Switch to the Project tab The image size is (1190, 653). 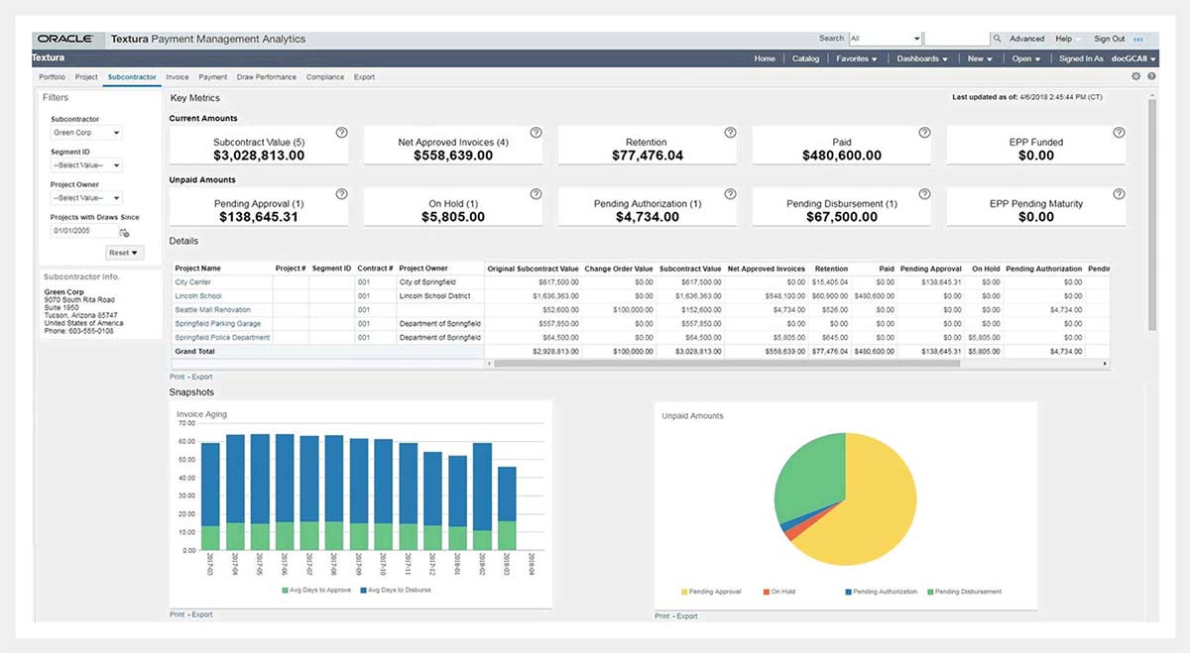point(86,77)
